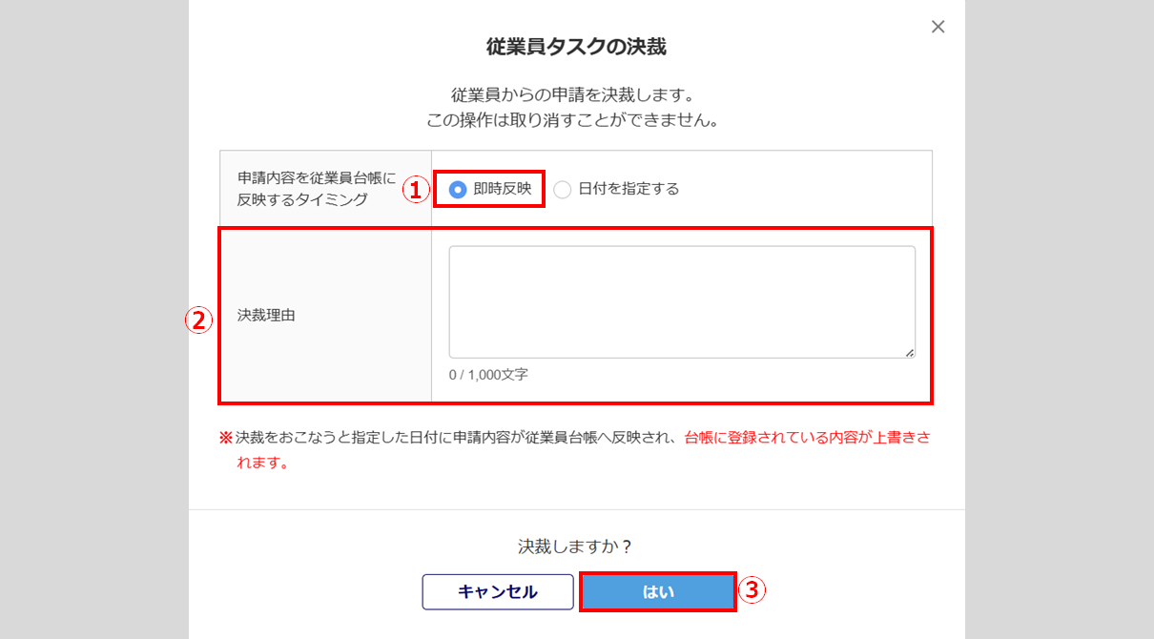Close the 従業員タスクの決裁 dialog with X
1154x639 pixels.
coord(938,27)
